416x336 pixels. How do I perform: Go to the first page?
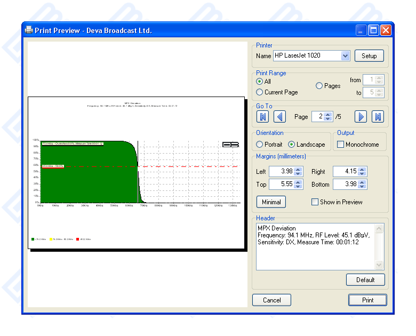pos(262,117)
